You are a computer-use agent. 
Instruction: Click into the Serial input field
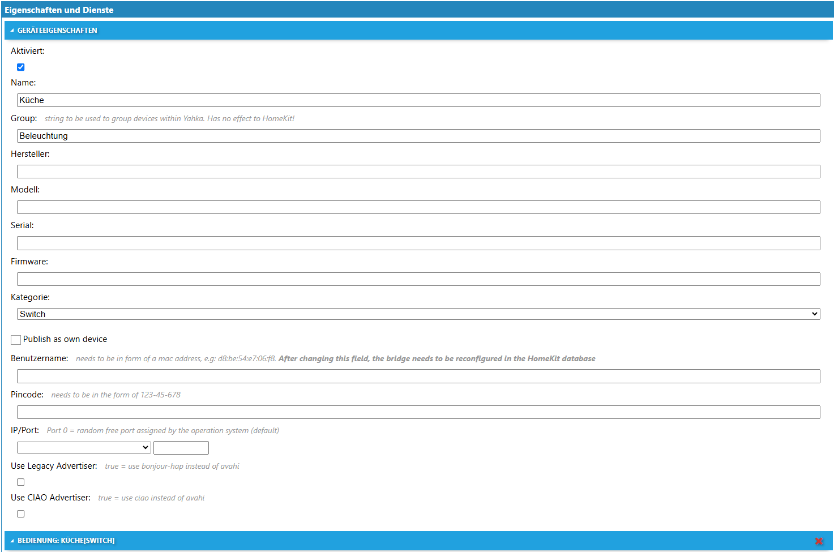click(x=418, y=243)
